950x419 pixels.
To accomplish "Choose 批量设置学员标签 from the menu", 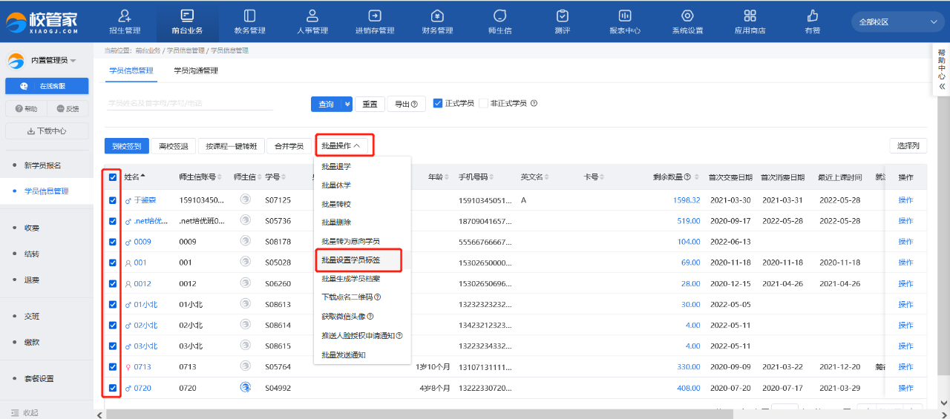I will pos(350,260).
